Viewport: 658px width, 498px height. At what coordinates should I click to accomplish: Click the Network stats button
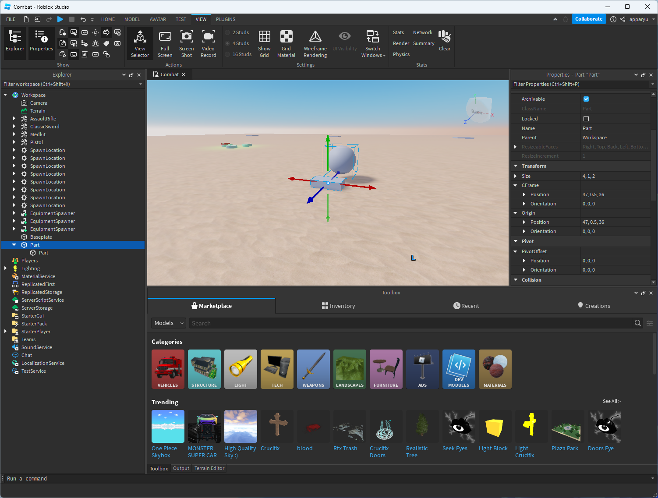pyautogui.click(x=422, y=32)
